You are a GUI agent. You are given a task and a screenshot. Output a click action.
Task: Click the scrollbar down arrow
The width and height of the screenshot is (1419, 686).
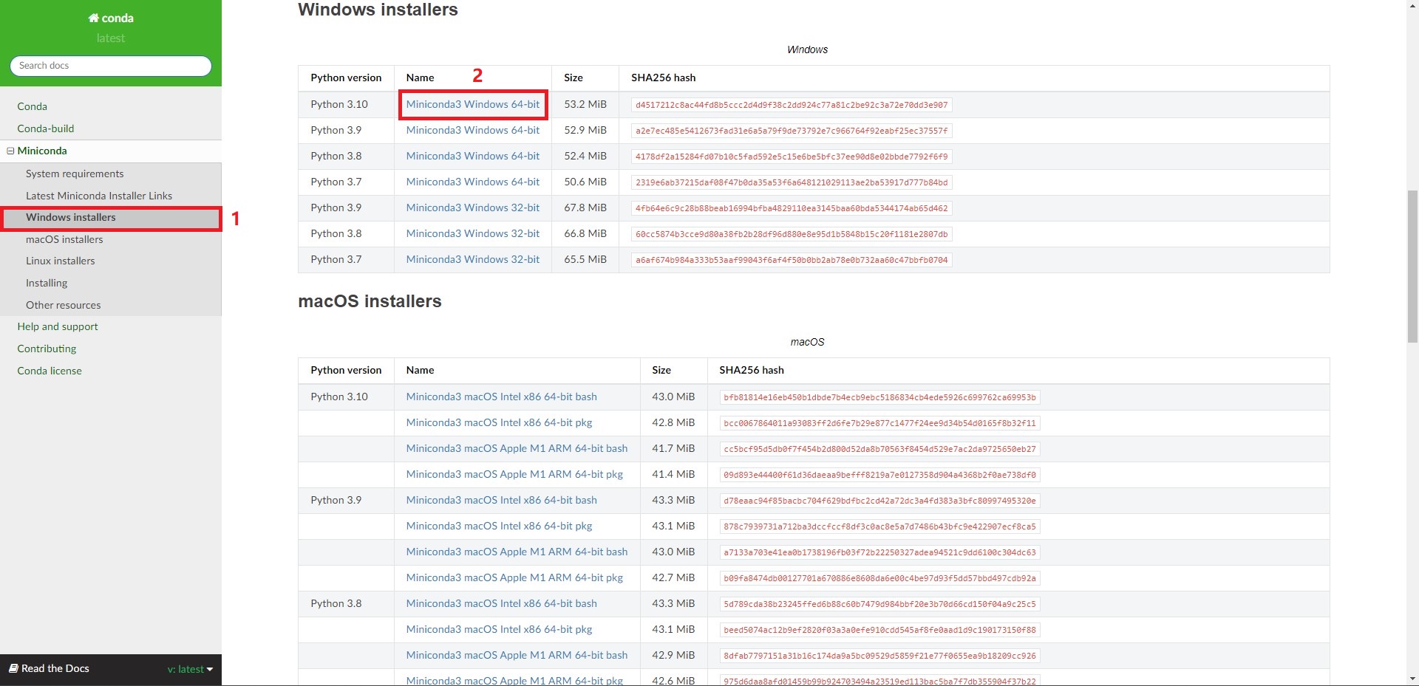1412,679
